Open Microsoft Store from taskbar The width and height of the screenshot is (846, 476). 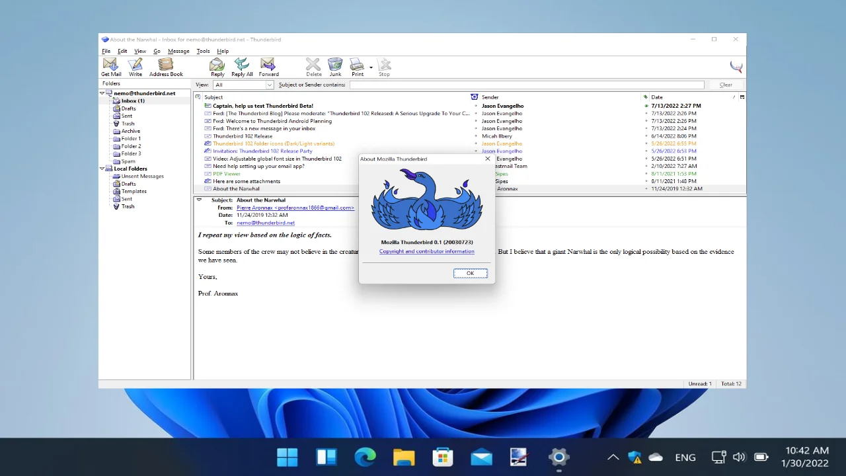442,457
